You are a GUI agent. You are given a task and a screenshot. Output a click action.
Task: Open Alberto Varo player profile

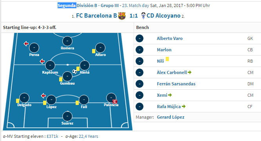170,38
